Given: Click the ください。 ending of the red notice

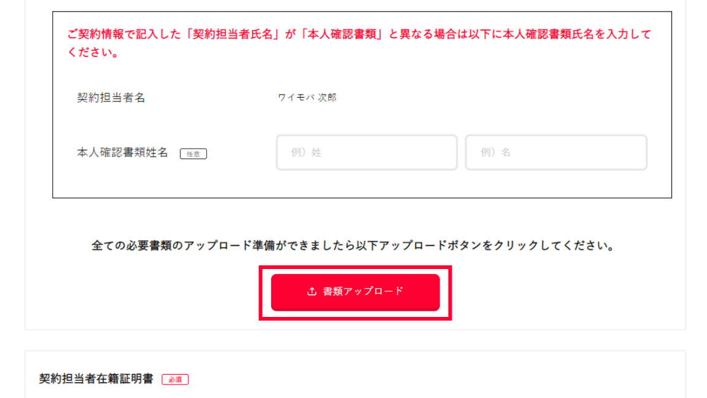Looking at the screenshot, I should point(93,53).
